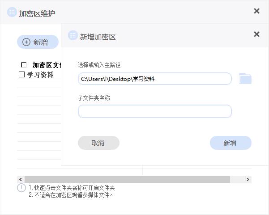Click the right arrow of the horizontal scrollbar
The image size is (269, 215).
click(x=248, y=179)
